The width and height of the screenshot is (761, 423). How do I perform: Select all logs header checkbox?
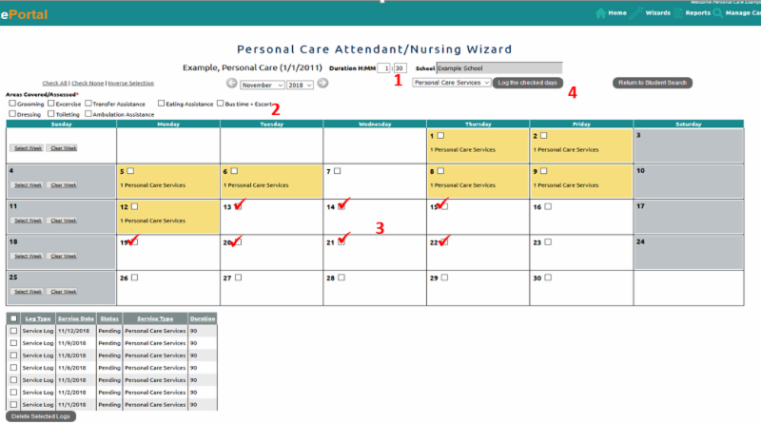12,318
